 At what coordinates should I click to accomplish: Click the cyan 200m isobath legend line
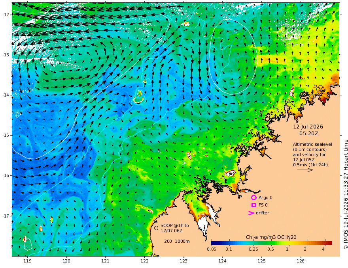point(170,245)
